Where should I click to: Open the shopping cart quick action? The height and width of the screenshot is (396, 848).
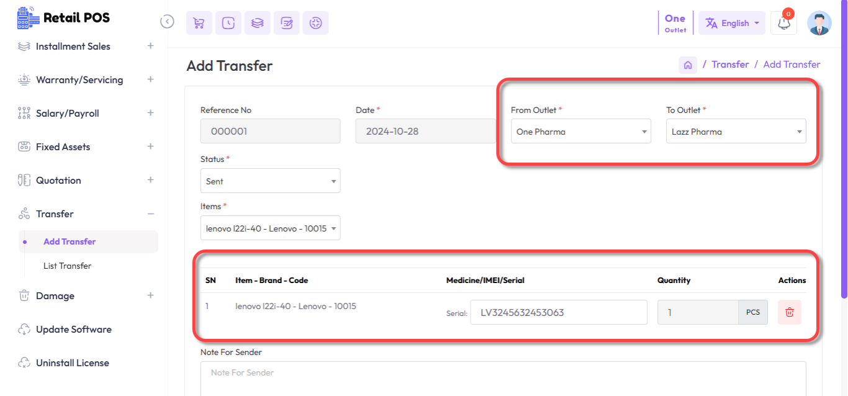coord(199,22)
